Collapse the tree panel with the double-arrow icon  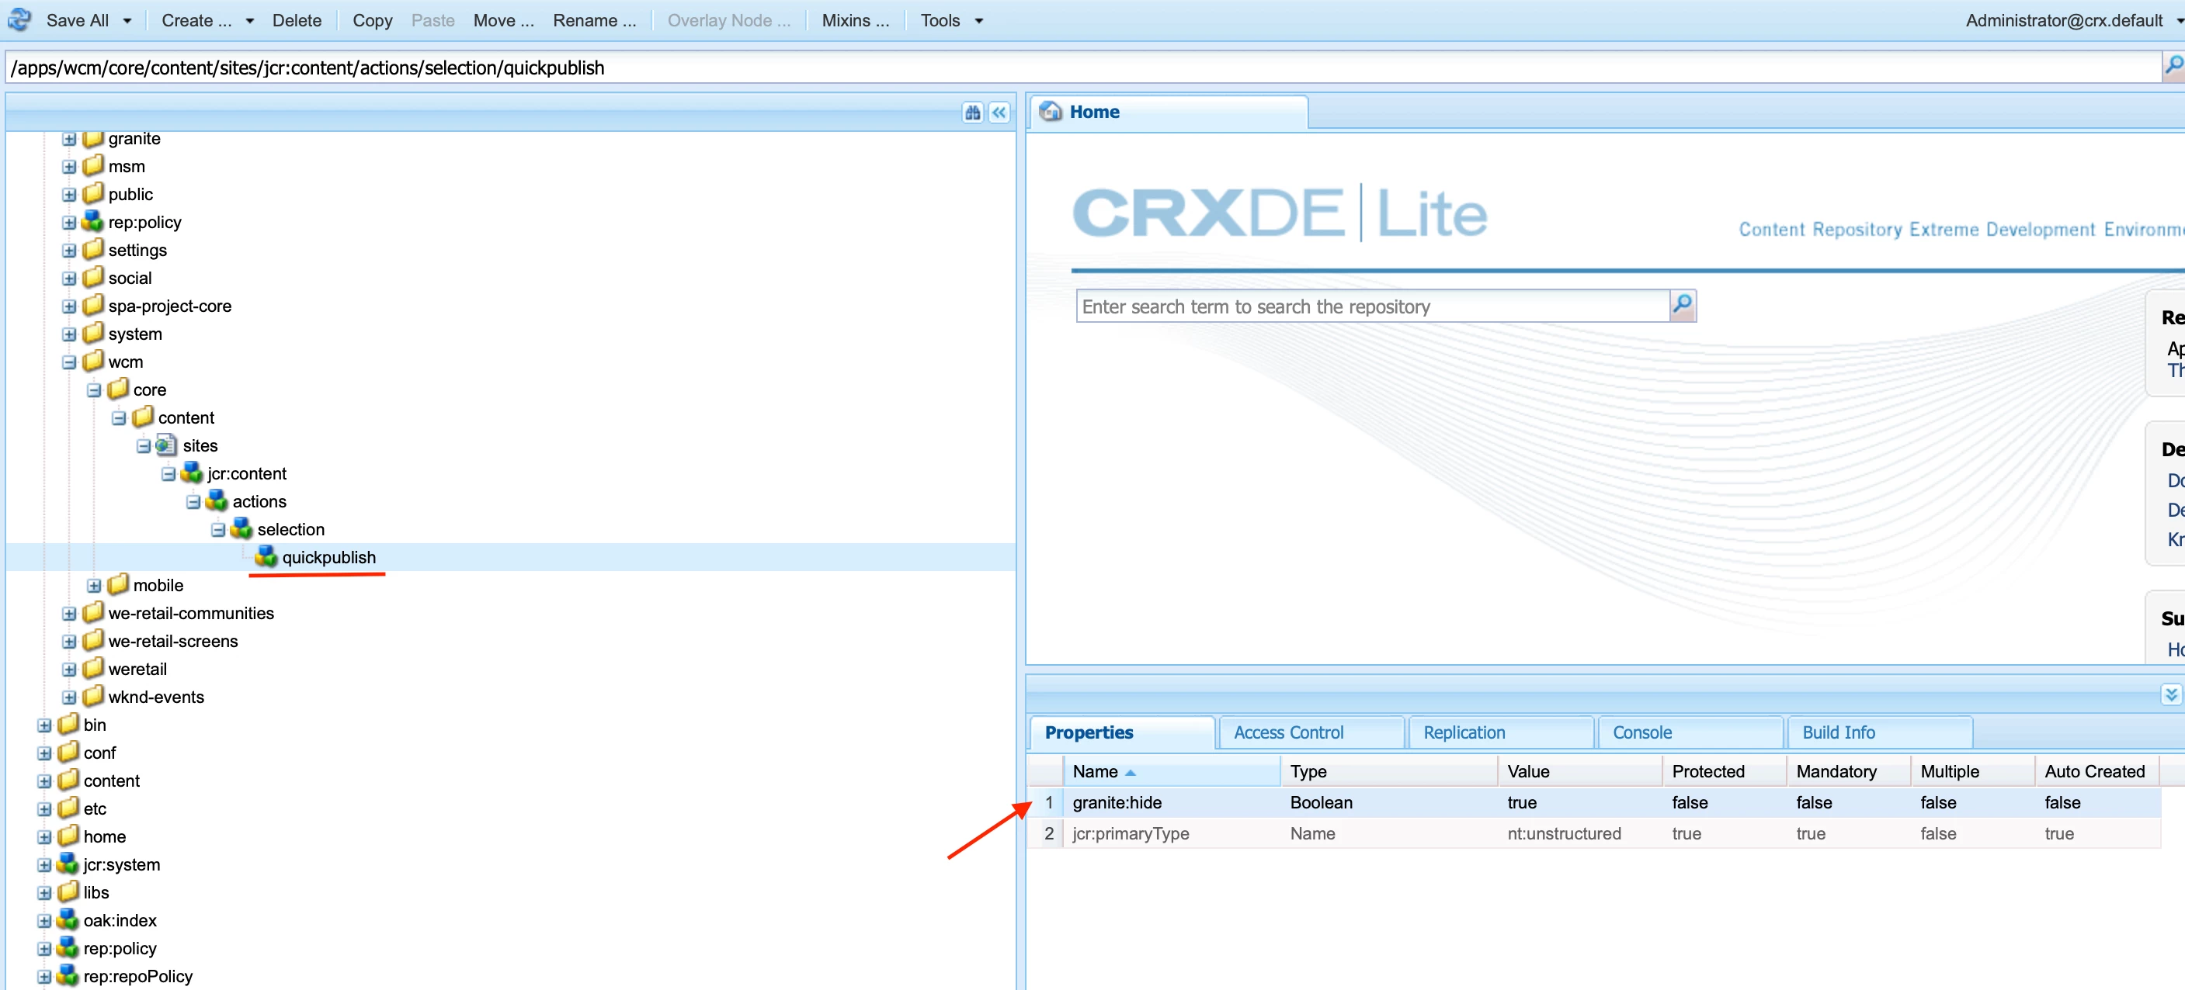[x=999, y=112]
